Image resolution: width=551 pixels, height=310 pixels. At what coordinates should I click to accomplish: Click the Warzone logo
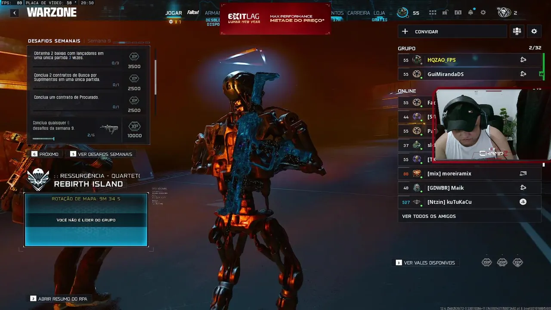[x=52, y=12]
